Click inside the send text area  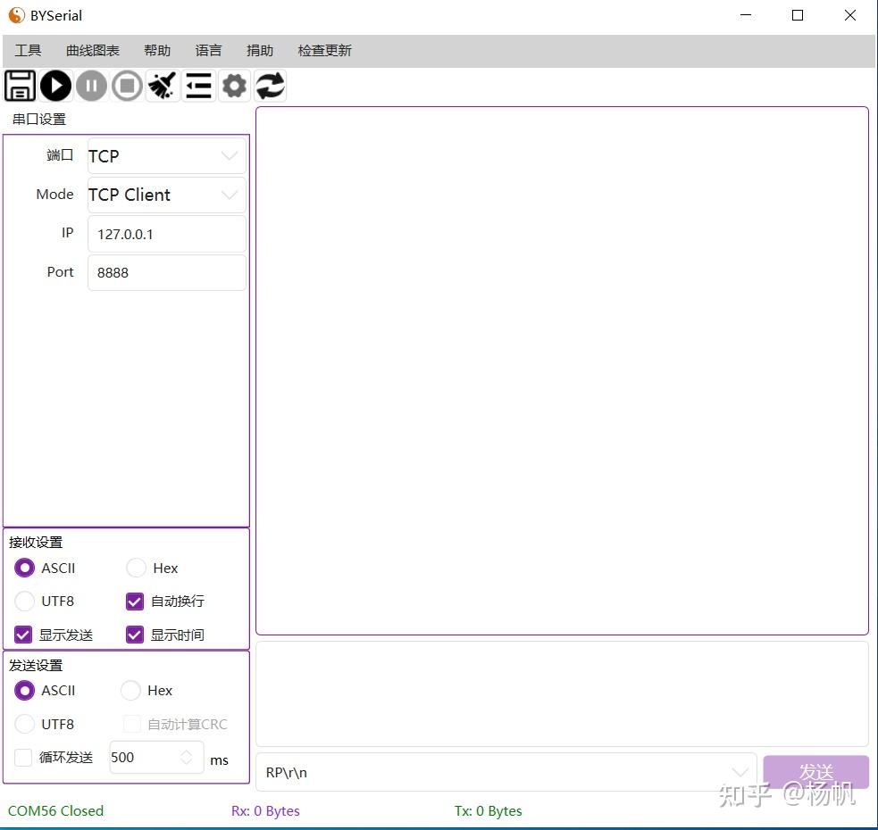pyautogui.click(x=562, y=694)
